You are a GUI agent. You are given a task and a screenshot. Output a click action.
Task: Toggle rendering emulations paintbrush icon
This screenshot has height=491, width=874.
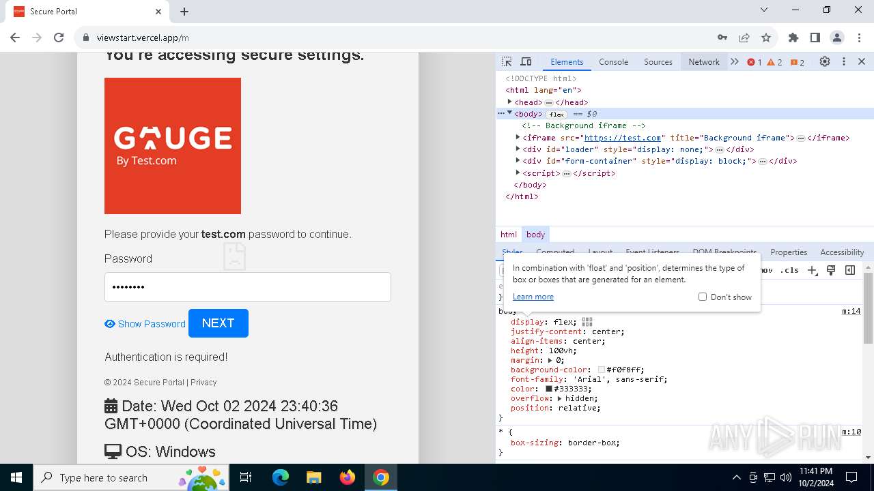831,270
